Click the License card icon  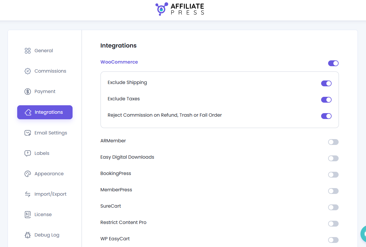[27, 214]
